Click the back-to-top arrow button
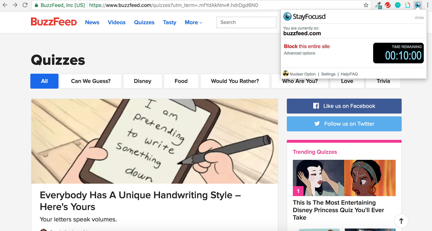 click(401, 221)
